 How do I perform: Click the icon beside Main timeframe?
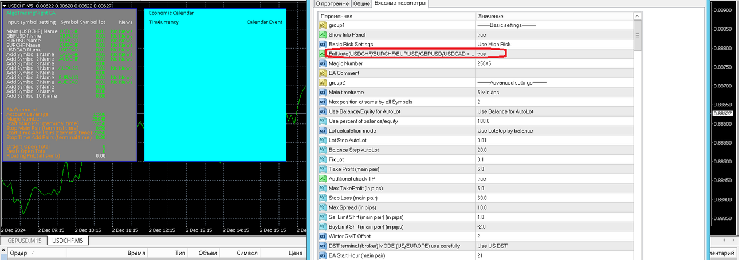pos(323,92)
